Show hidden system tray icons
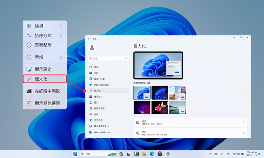Screen dimensions: 264x158 (x=210, y=154)
